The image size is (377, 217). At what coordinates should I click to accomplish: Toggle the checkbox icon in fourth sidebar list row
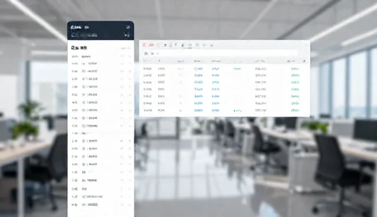(x=84, y=79)
